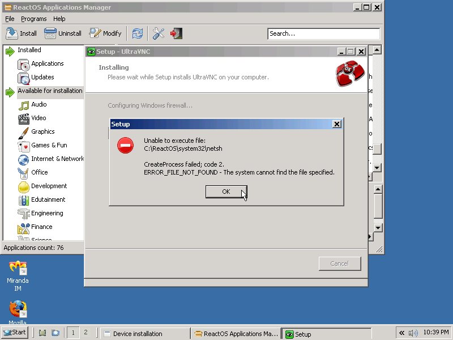The image size is (453, 340).
Task: Click the Audio music note icon
Action: coord(24,105)
